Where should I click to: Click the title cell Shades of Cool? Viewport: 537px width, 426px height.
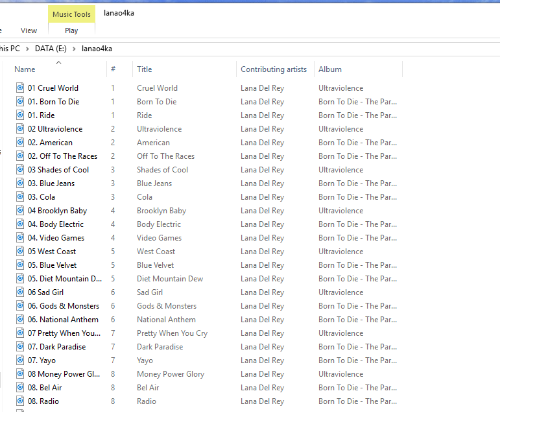(162, 170)
